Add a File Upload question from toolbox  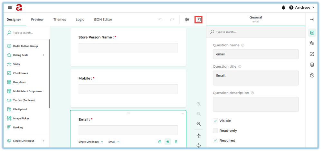[x=20, y=109]
